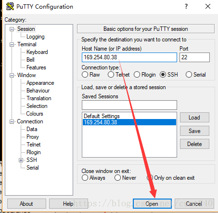The height and width of the screenshot is (213, 218).
Task: Open the Session category
Action: coord(26,29)
